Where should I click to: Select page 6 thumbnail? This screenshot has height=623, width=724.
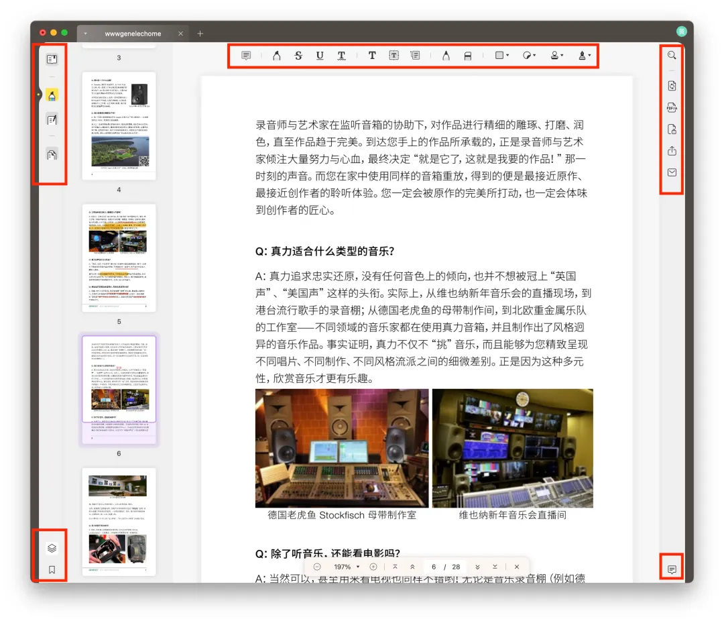(x=119, y=390)
